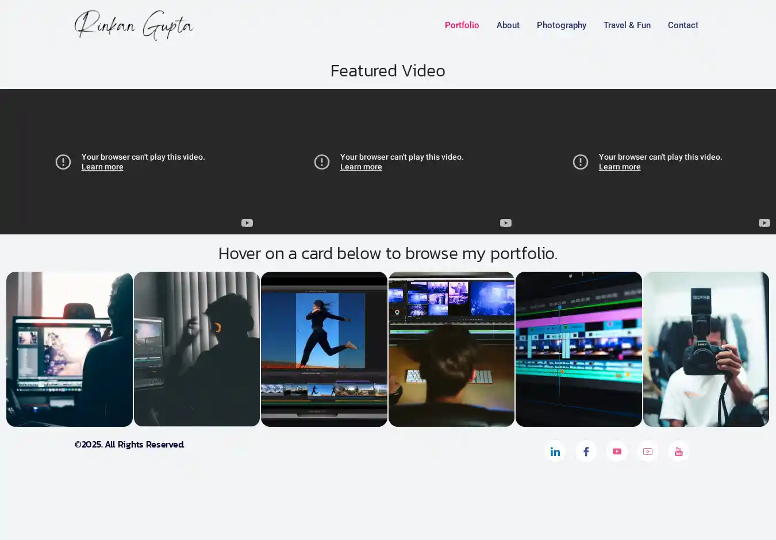The image size is (776, 540).
Task: Select the jumping woman laptop card
Action: pos(324,349)
